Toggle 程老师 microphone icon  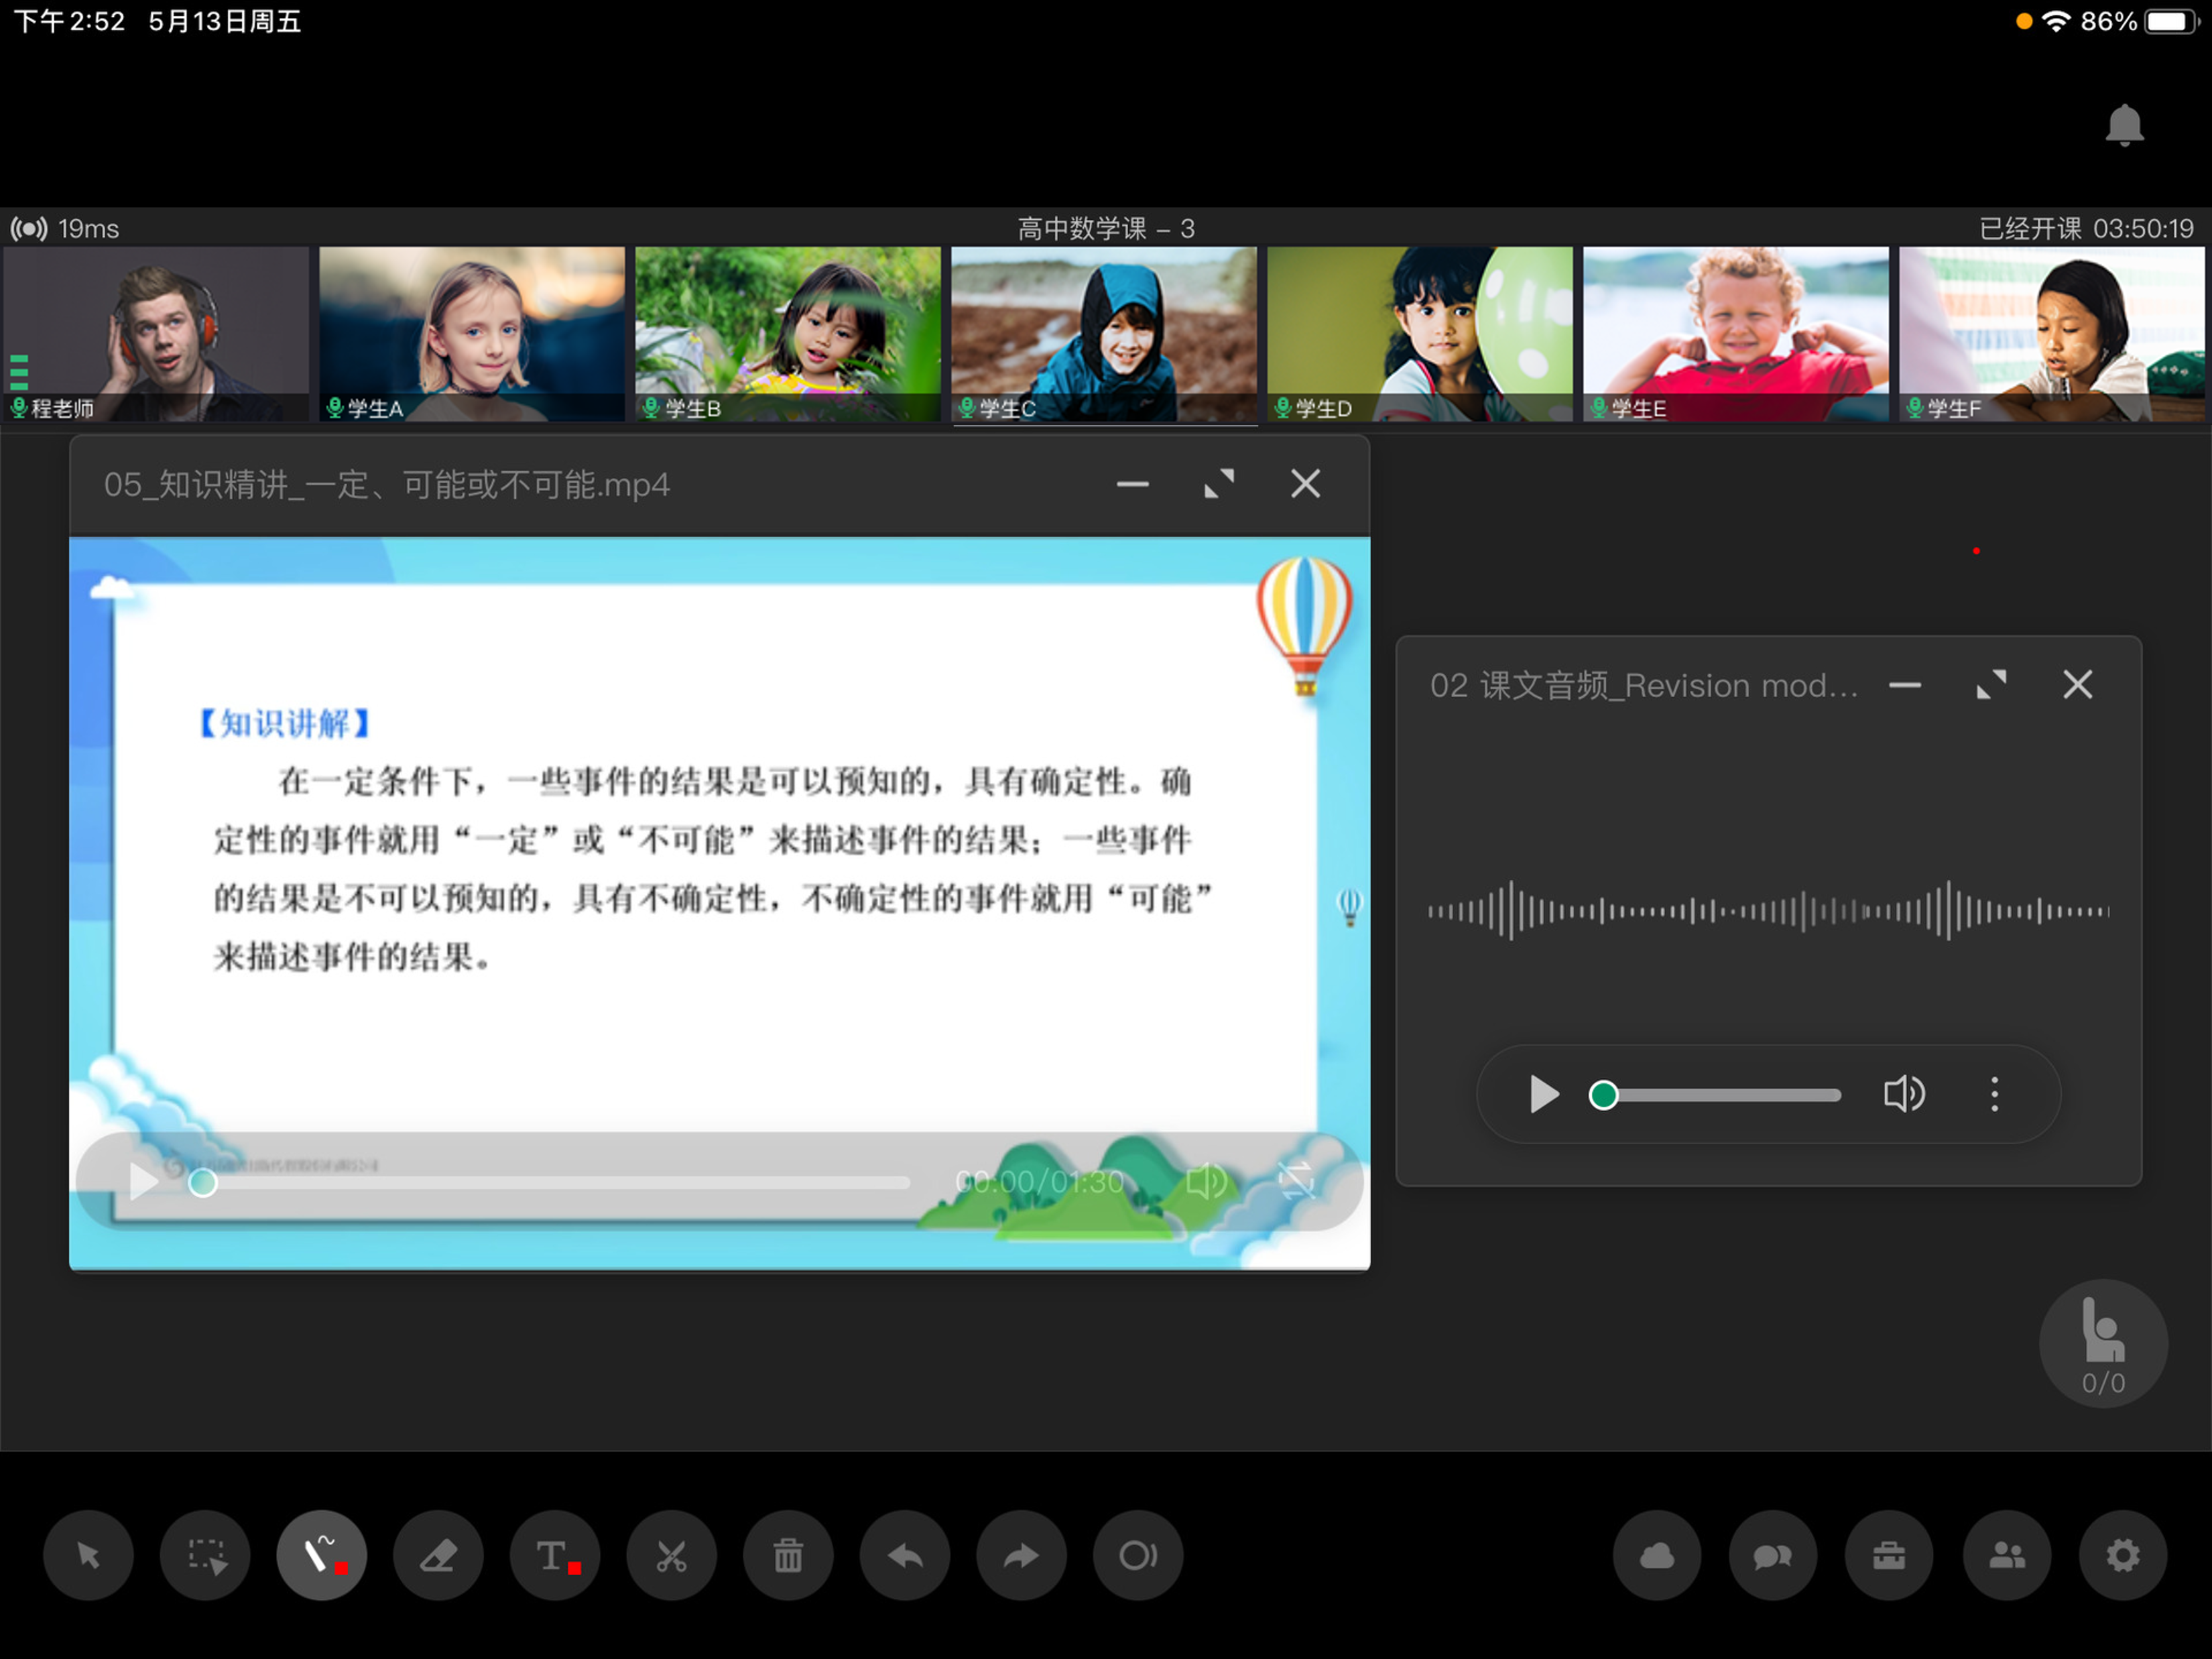[19, 407]
